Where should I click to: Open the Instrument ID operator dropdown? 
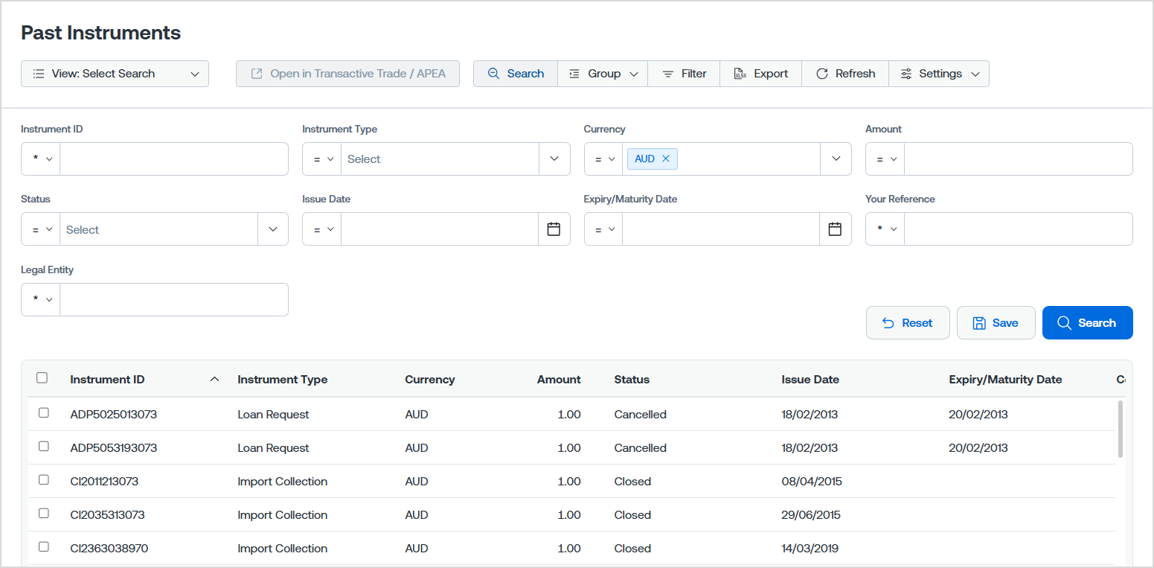coord(41,159)
